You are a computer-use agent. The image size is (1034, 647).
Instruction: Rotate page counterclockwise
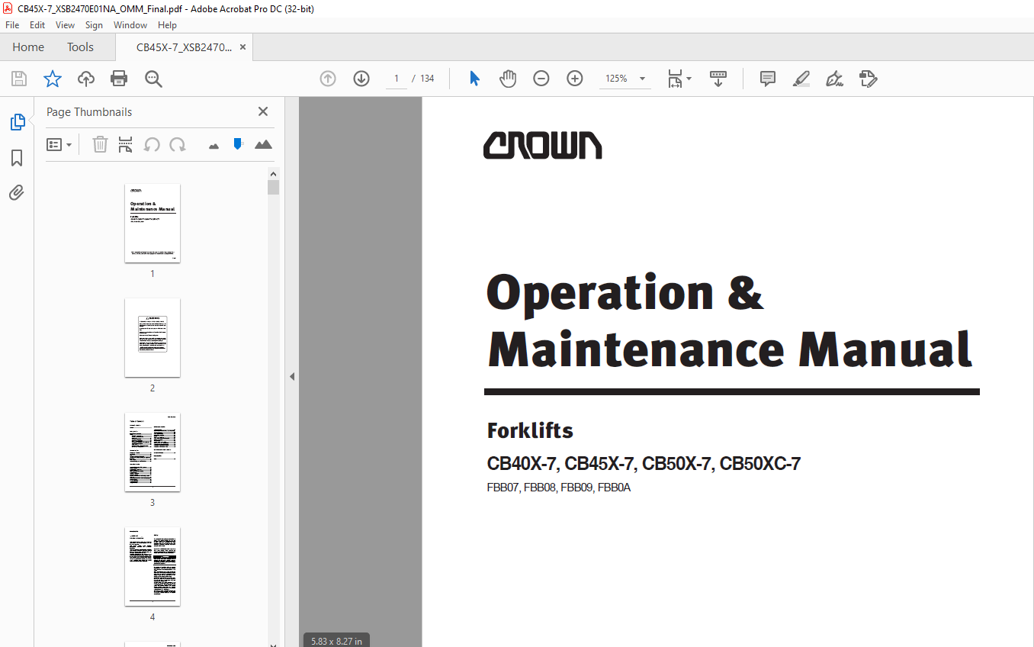(x=152, y=144)
